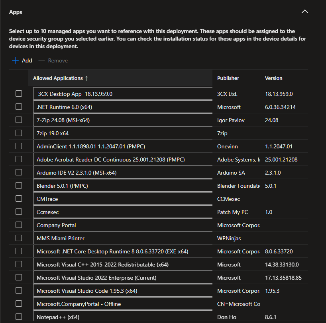Click the Add button
The width and height of the screenshot is (326, 323).
pos(22,60)
